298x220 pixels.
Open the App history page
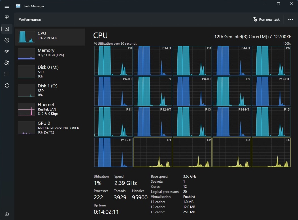tap(7, 40)
